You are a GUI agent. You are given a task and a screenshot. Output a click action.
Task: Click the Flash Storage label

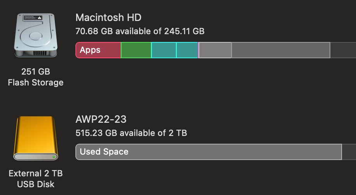[35, 82]
